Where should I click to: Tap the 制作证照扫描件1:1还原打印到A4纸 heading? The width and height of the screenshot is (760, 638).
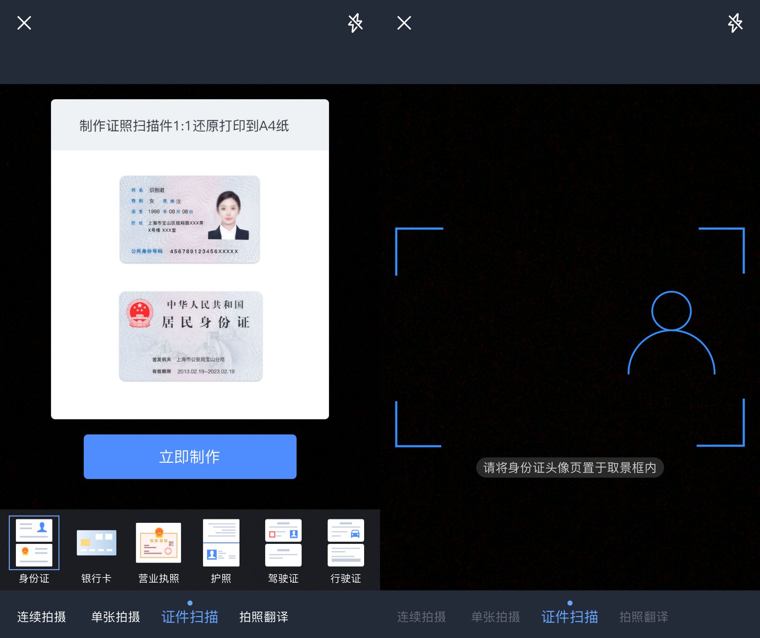[184, 126]
